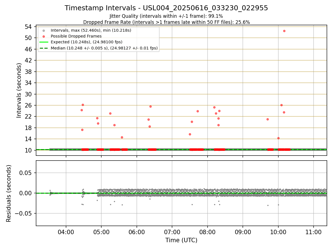The width and height of the screenshot is (333, 250).
Task: Click x-axis tick label "09:00"
Action: click(243, 233)
